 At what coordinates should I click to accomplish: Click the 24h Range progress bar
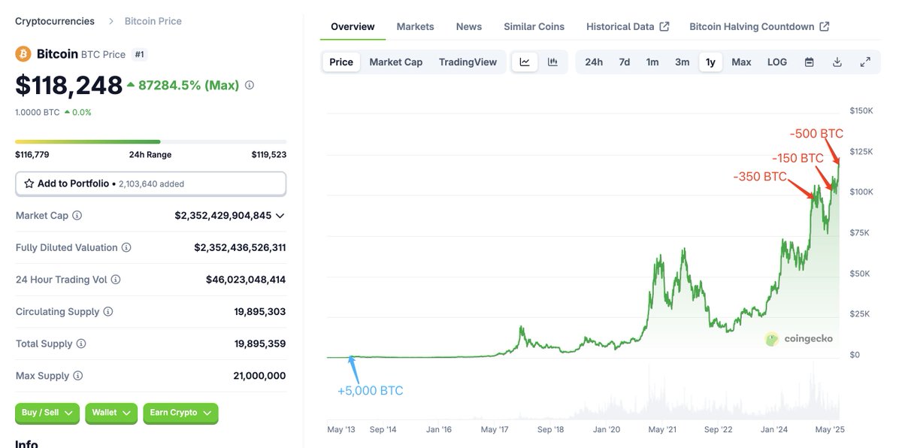coord(150,141)
